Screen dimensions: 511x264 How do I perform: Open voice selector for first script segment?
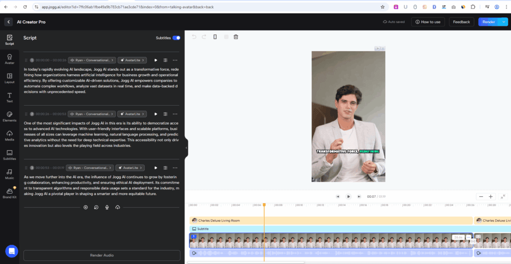pyautogui.click(x=92, y=60)
